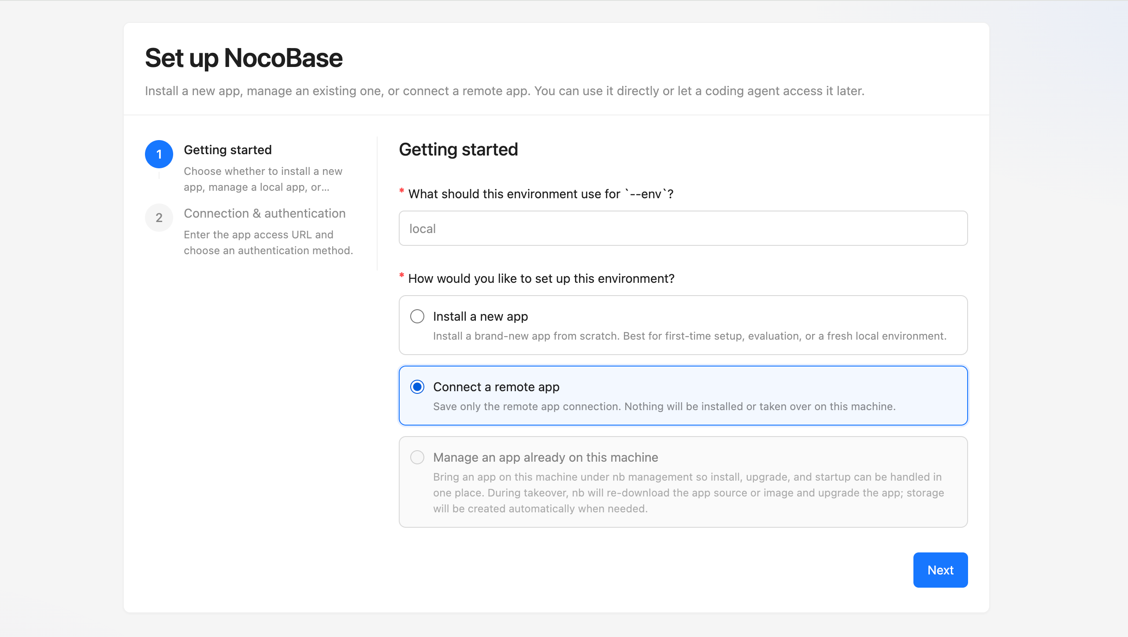Screen dimensions: 1128x637
Task: Open step 1 circle in the stepper
Action: [x=159, y=154]
